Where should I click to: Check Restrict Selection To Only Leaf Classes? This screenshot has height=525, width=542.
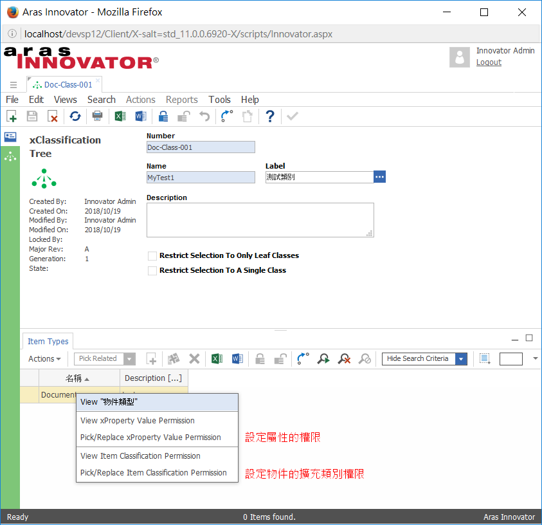click(x=152, y=255)
